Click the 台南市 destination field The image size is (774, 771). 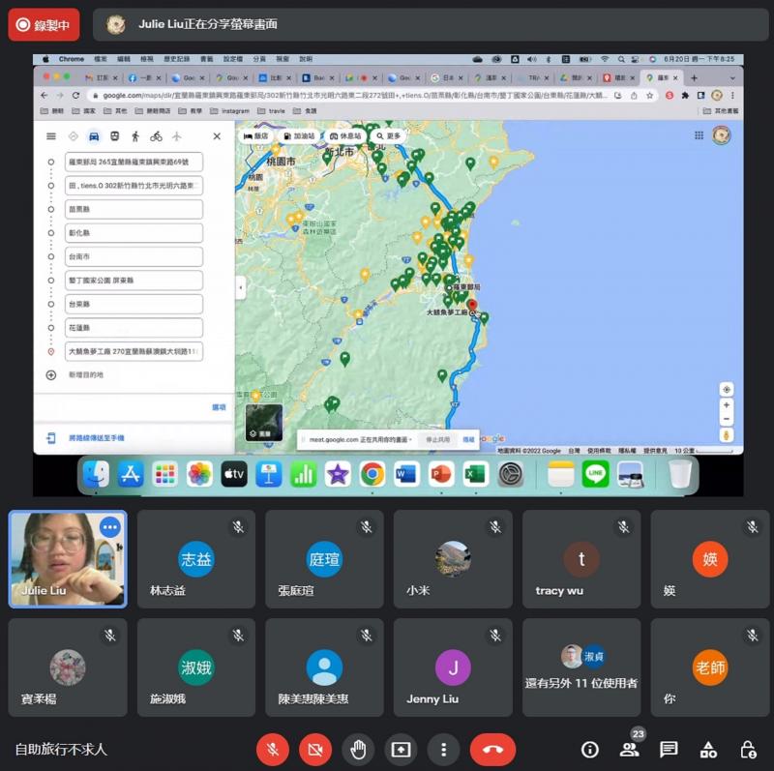(x=134, y=256)
